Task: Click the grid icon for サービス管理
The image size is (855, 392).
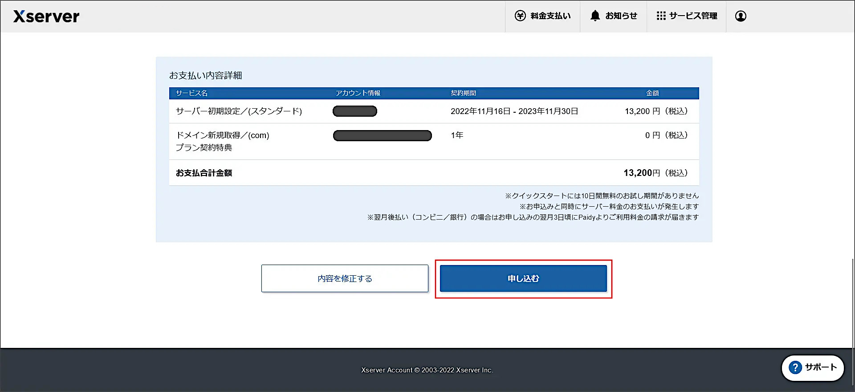Action: (x=661, y=16)
